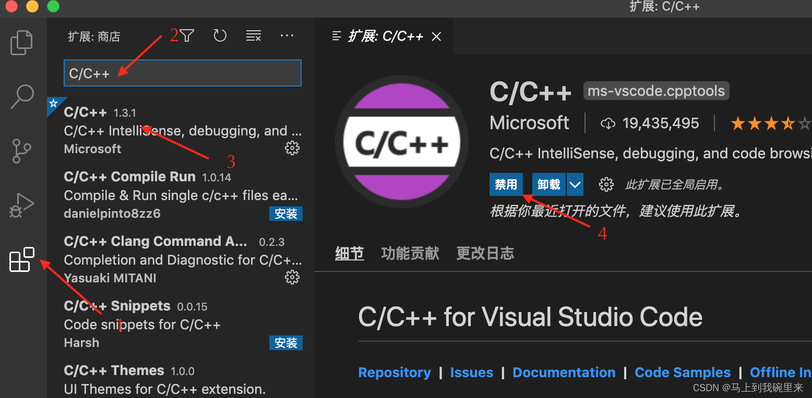This screenshot has height=398, width=812.
Task: Click the Harsh publisher text
Action: click(x=81, y=343)
